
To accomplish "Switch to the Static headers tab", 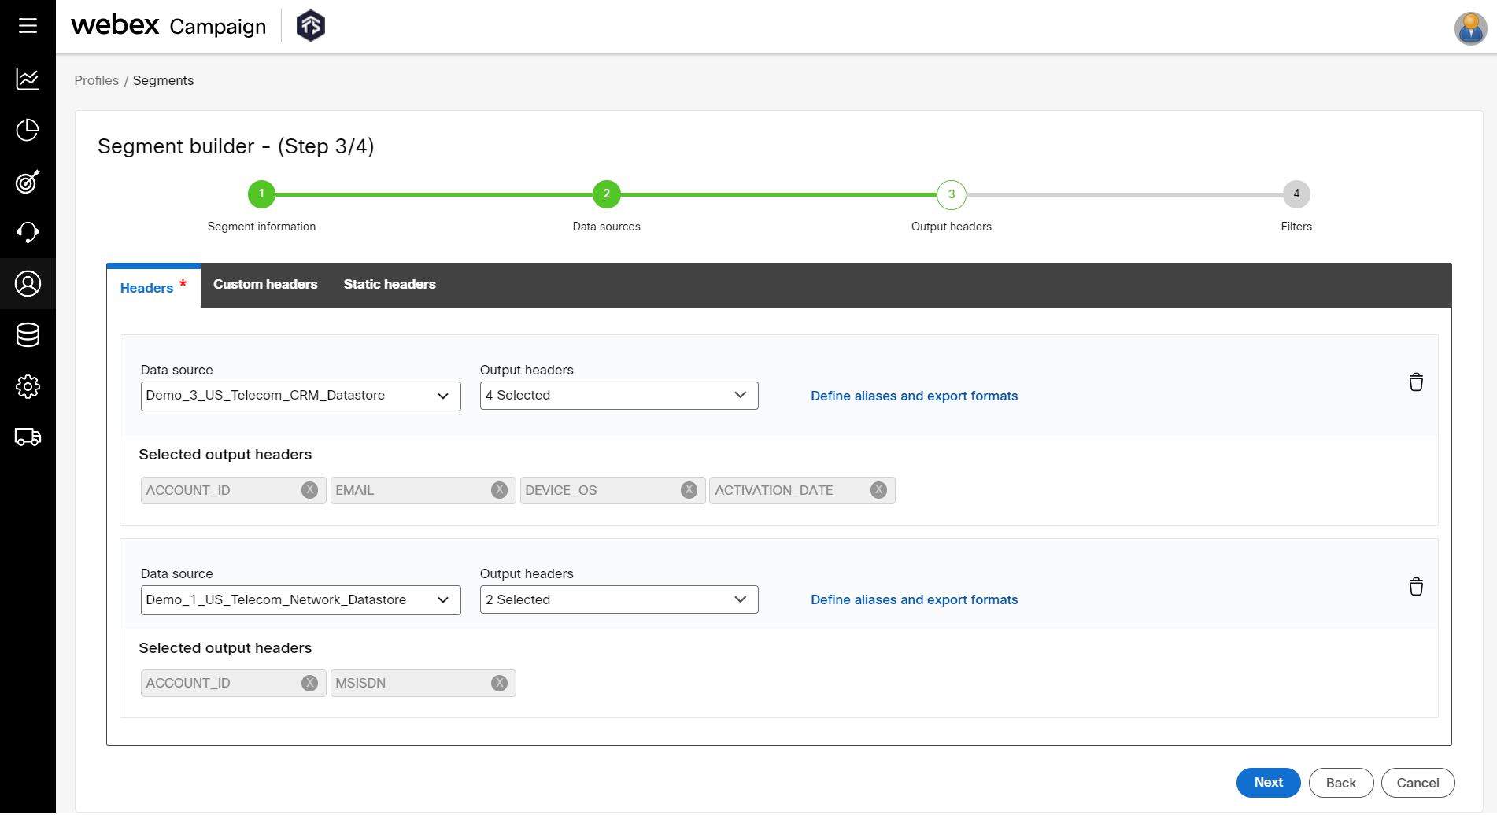I will [389, 284].
